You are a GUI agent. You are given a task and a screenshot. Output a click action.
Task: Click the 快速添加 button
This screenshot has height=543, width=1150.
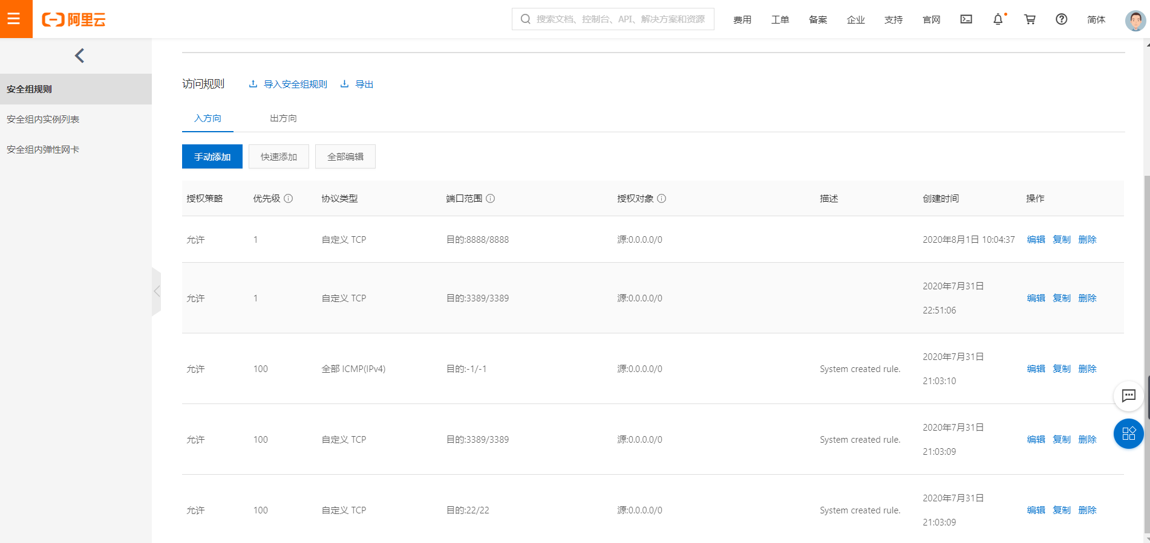[279, 156]
